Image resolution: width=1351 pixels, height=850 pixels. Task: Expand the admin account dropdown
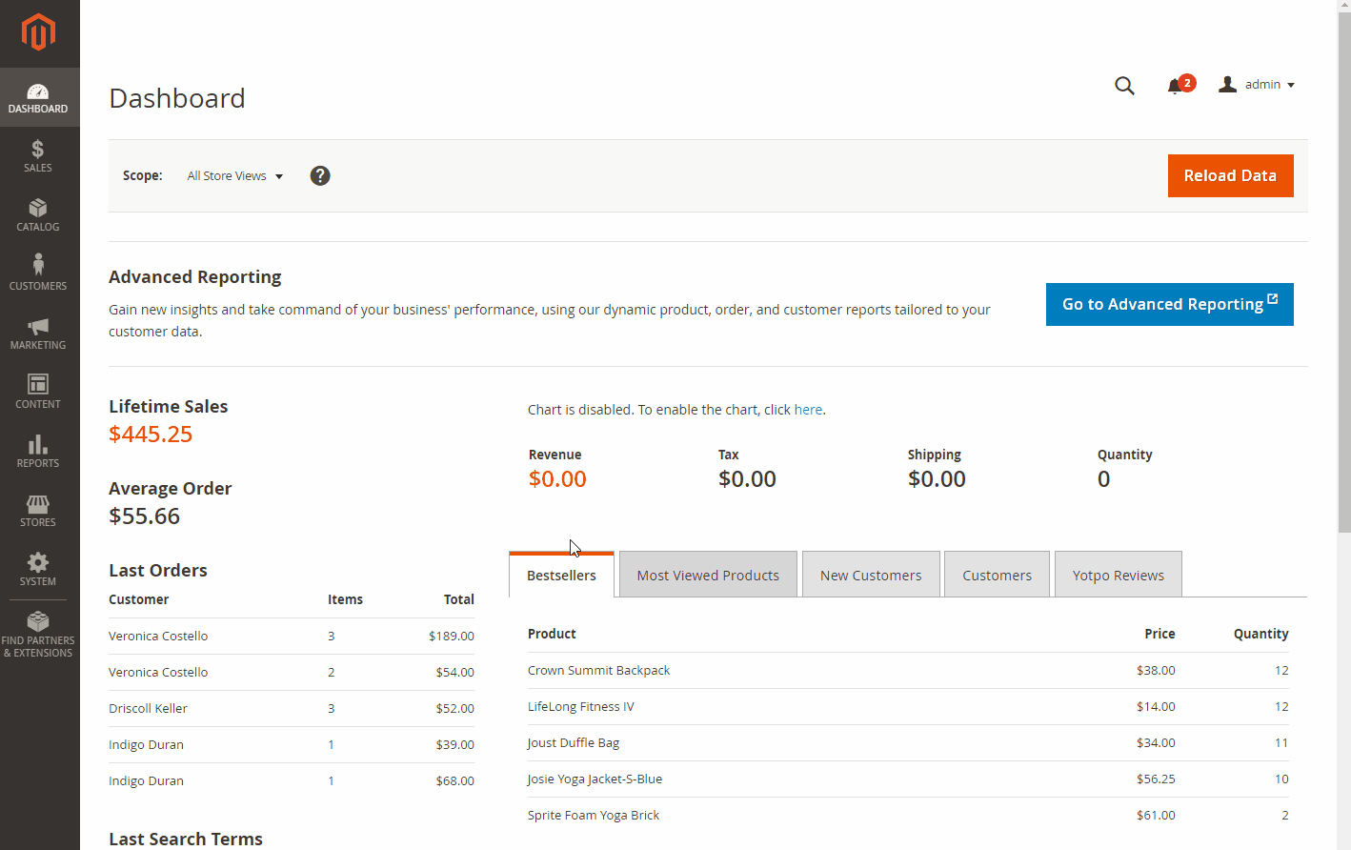pos(1257,85)
